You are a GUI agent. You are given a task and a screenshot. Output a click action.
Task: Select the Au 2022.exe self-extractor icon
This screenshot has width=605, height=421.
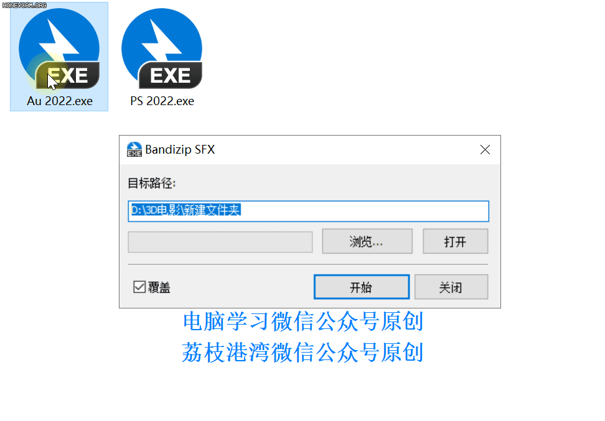tap(59, 49)
